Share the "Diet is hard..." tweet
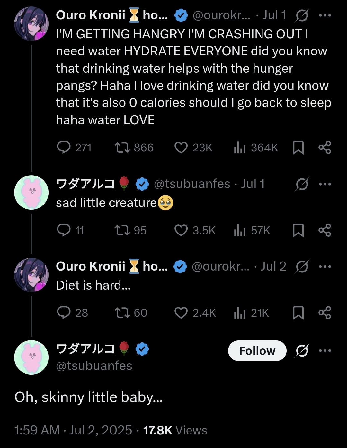347x448 pixels. [x=325, y=313]
